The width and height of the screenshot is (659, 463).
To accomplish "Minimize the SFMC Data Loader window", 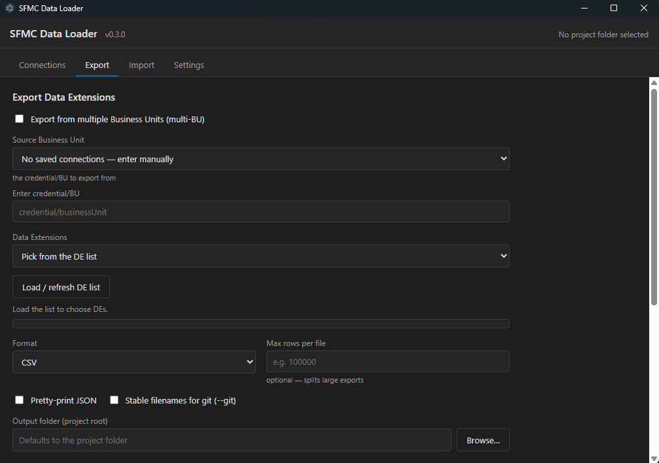I will [584, 8].
